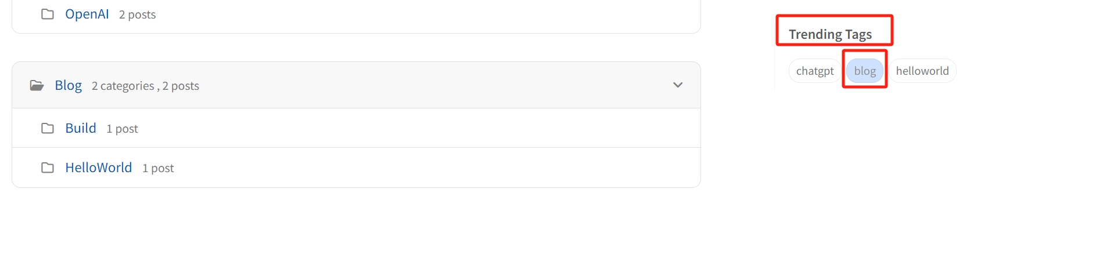
Task: Open the Blog category link
Action: [x=68, y=85]
